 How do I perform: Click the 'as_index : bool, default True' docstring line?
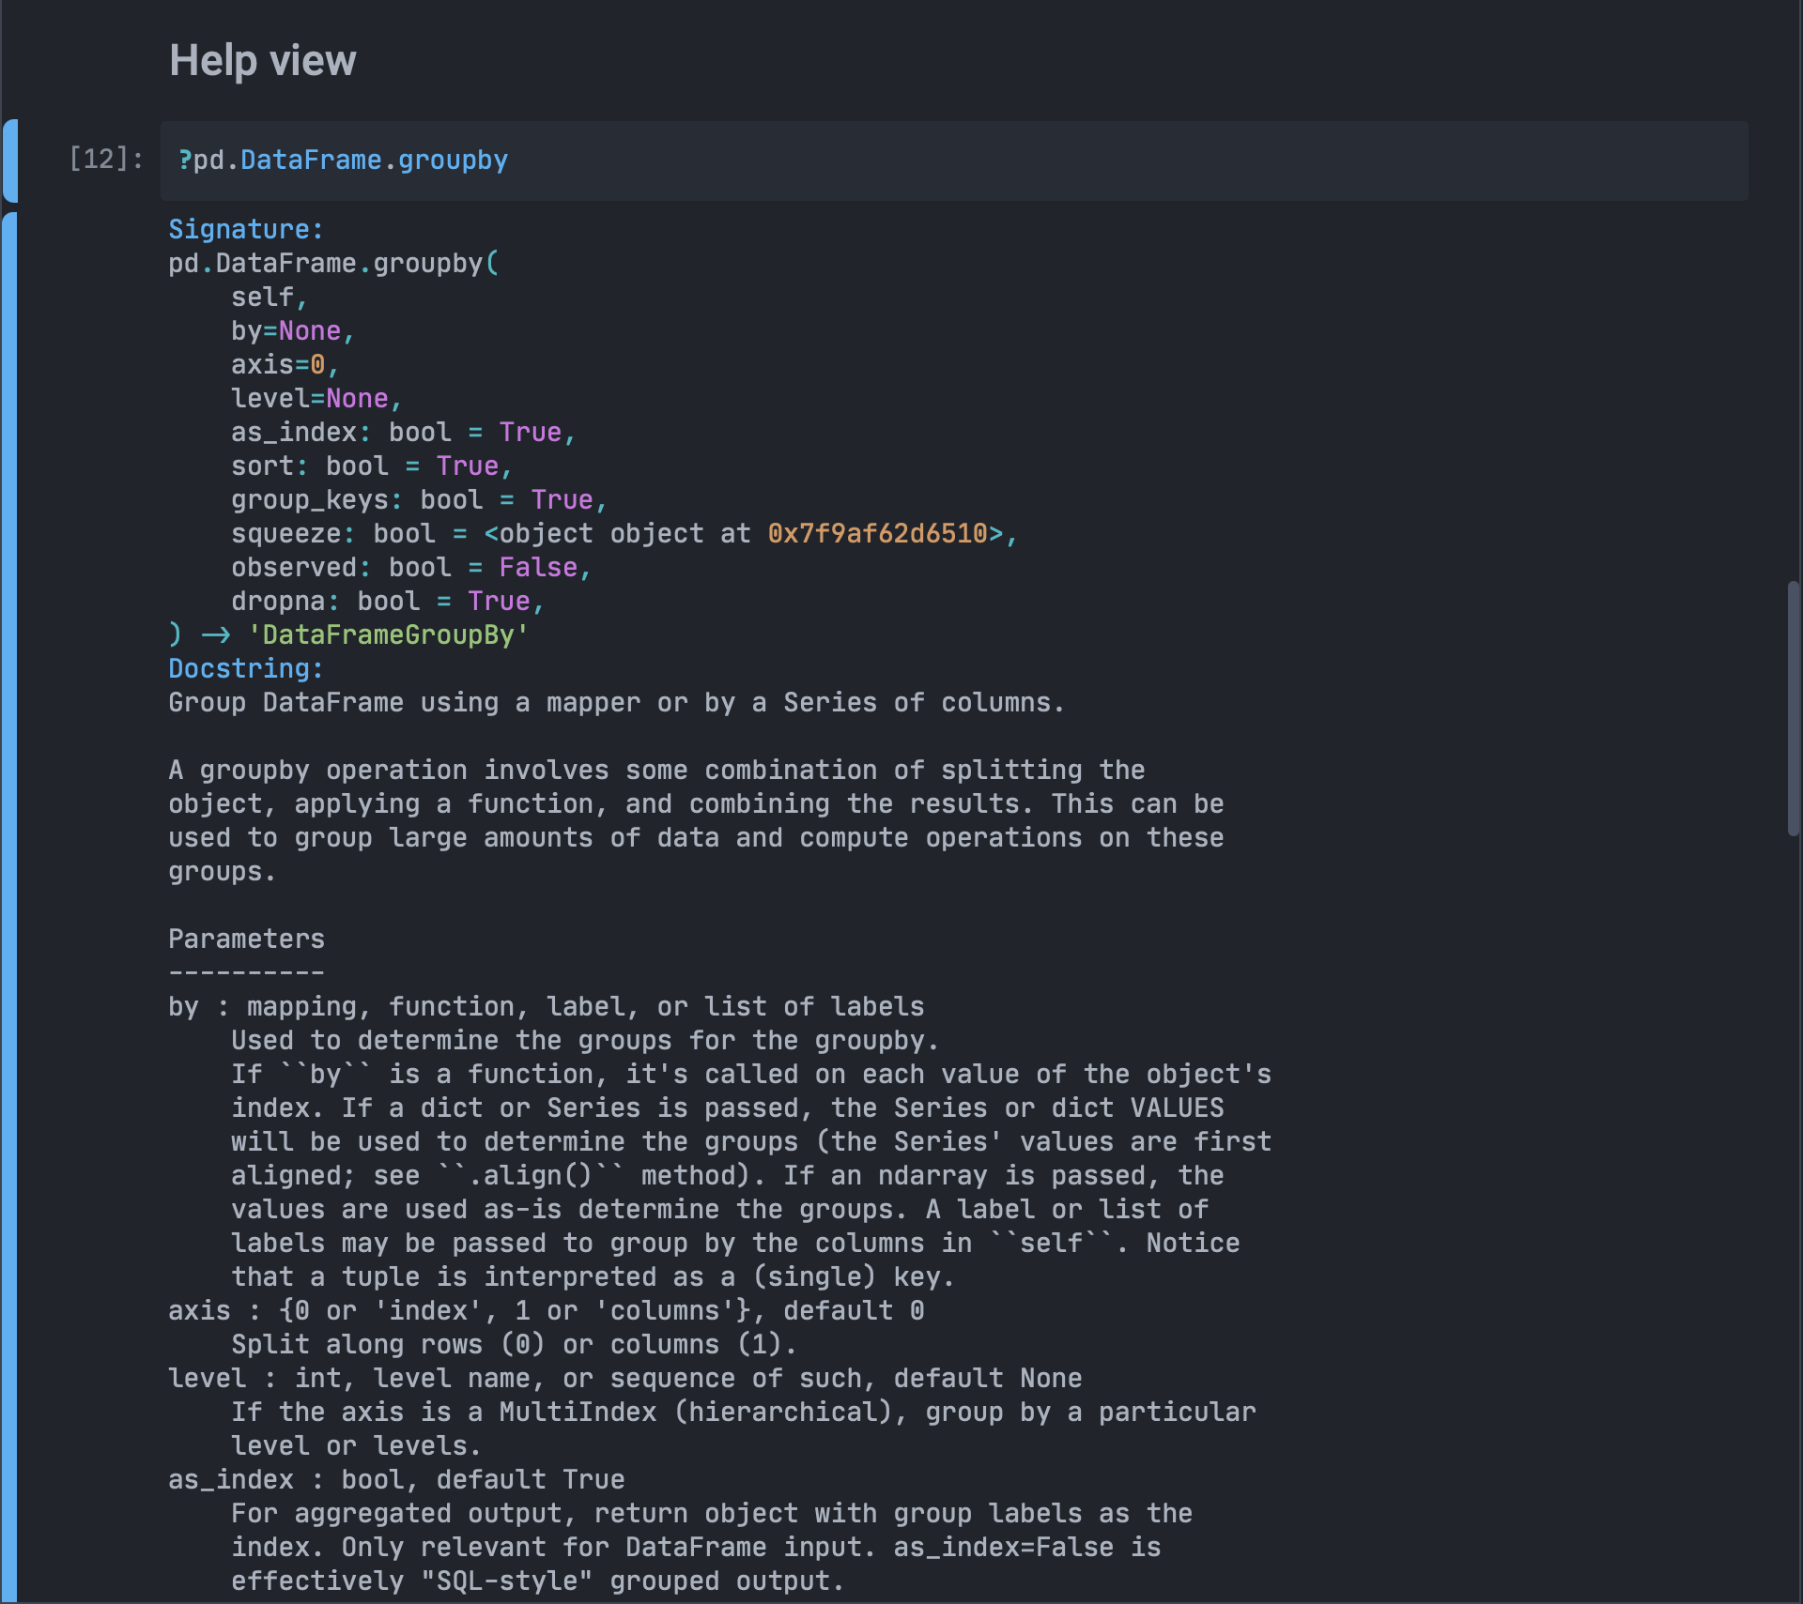click(x=395, y=1480)
